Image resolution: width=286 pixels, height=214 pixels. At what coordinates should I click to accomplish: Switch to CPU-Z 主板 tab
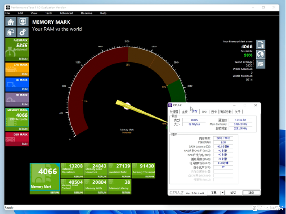pyautogui.click(x=185, y=112)
